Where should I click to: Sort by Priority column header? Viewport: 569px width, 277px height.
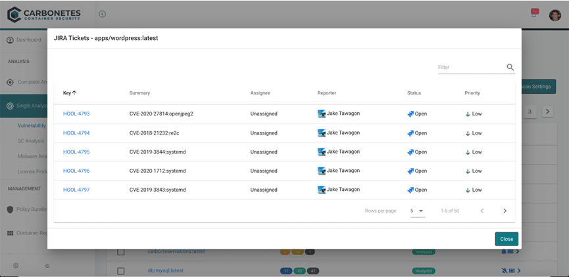(x=472, y=93)
